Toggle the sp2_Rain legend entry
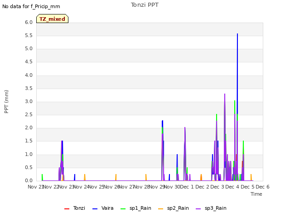The width and height of the screenshot is (290, 217). (x=174, y=208)
